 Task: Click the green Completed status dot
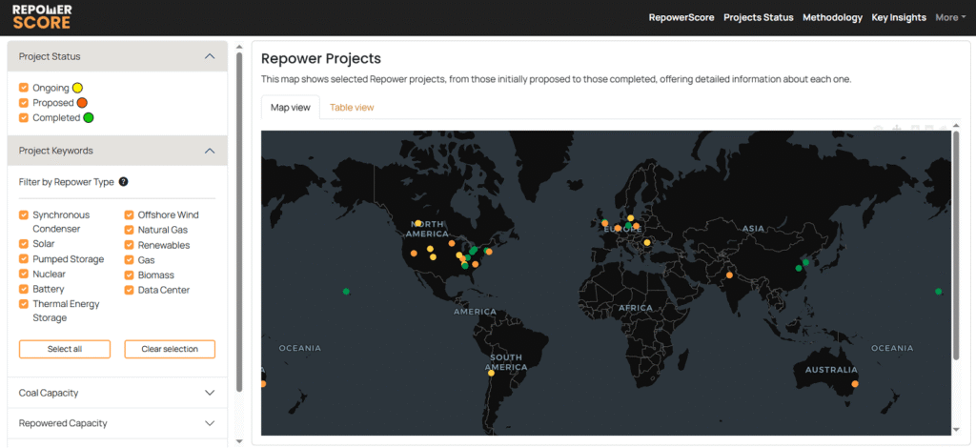88,118
